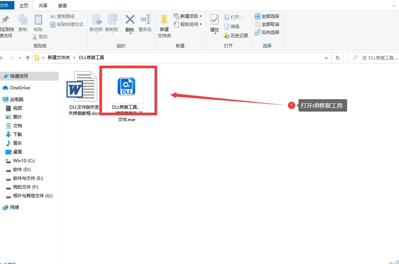This screenshot has height=264, width=399.
Task: Click the forward navigation arrow
Action: click(x=11, y=58)
